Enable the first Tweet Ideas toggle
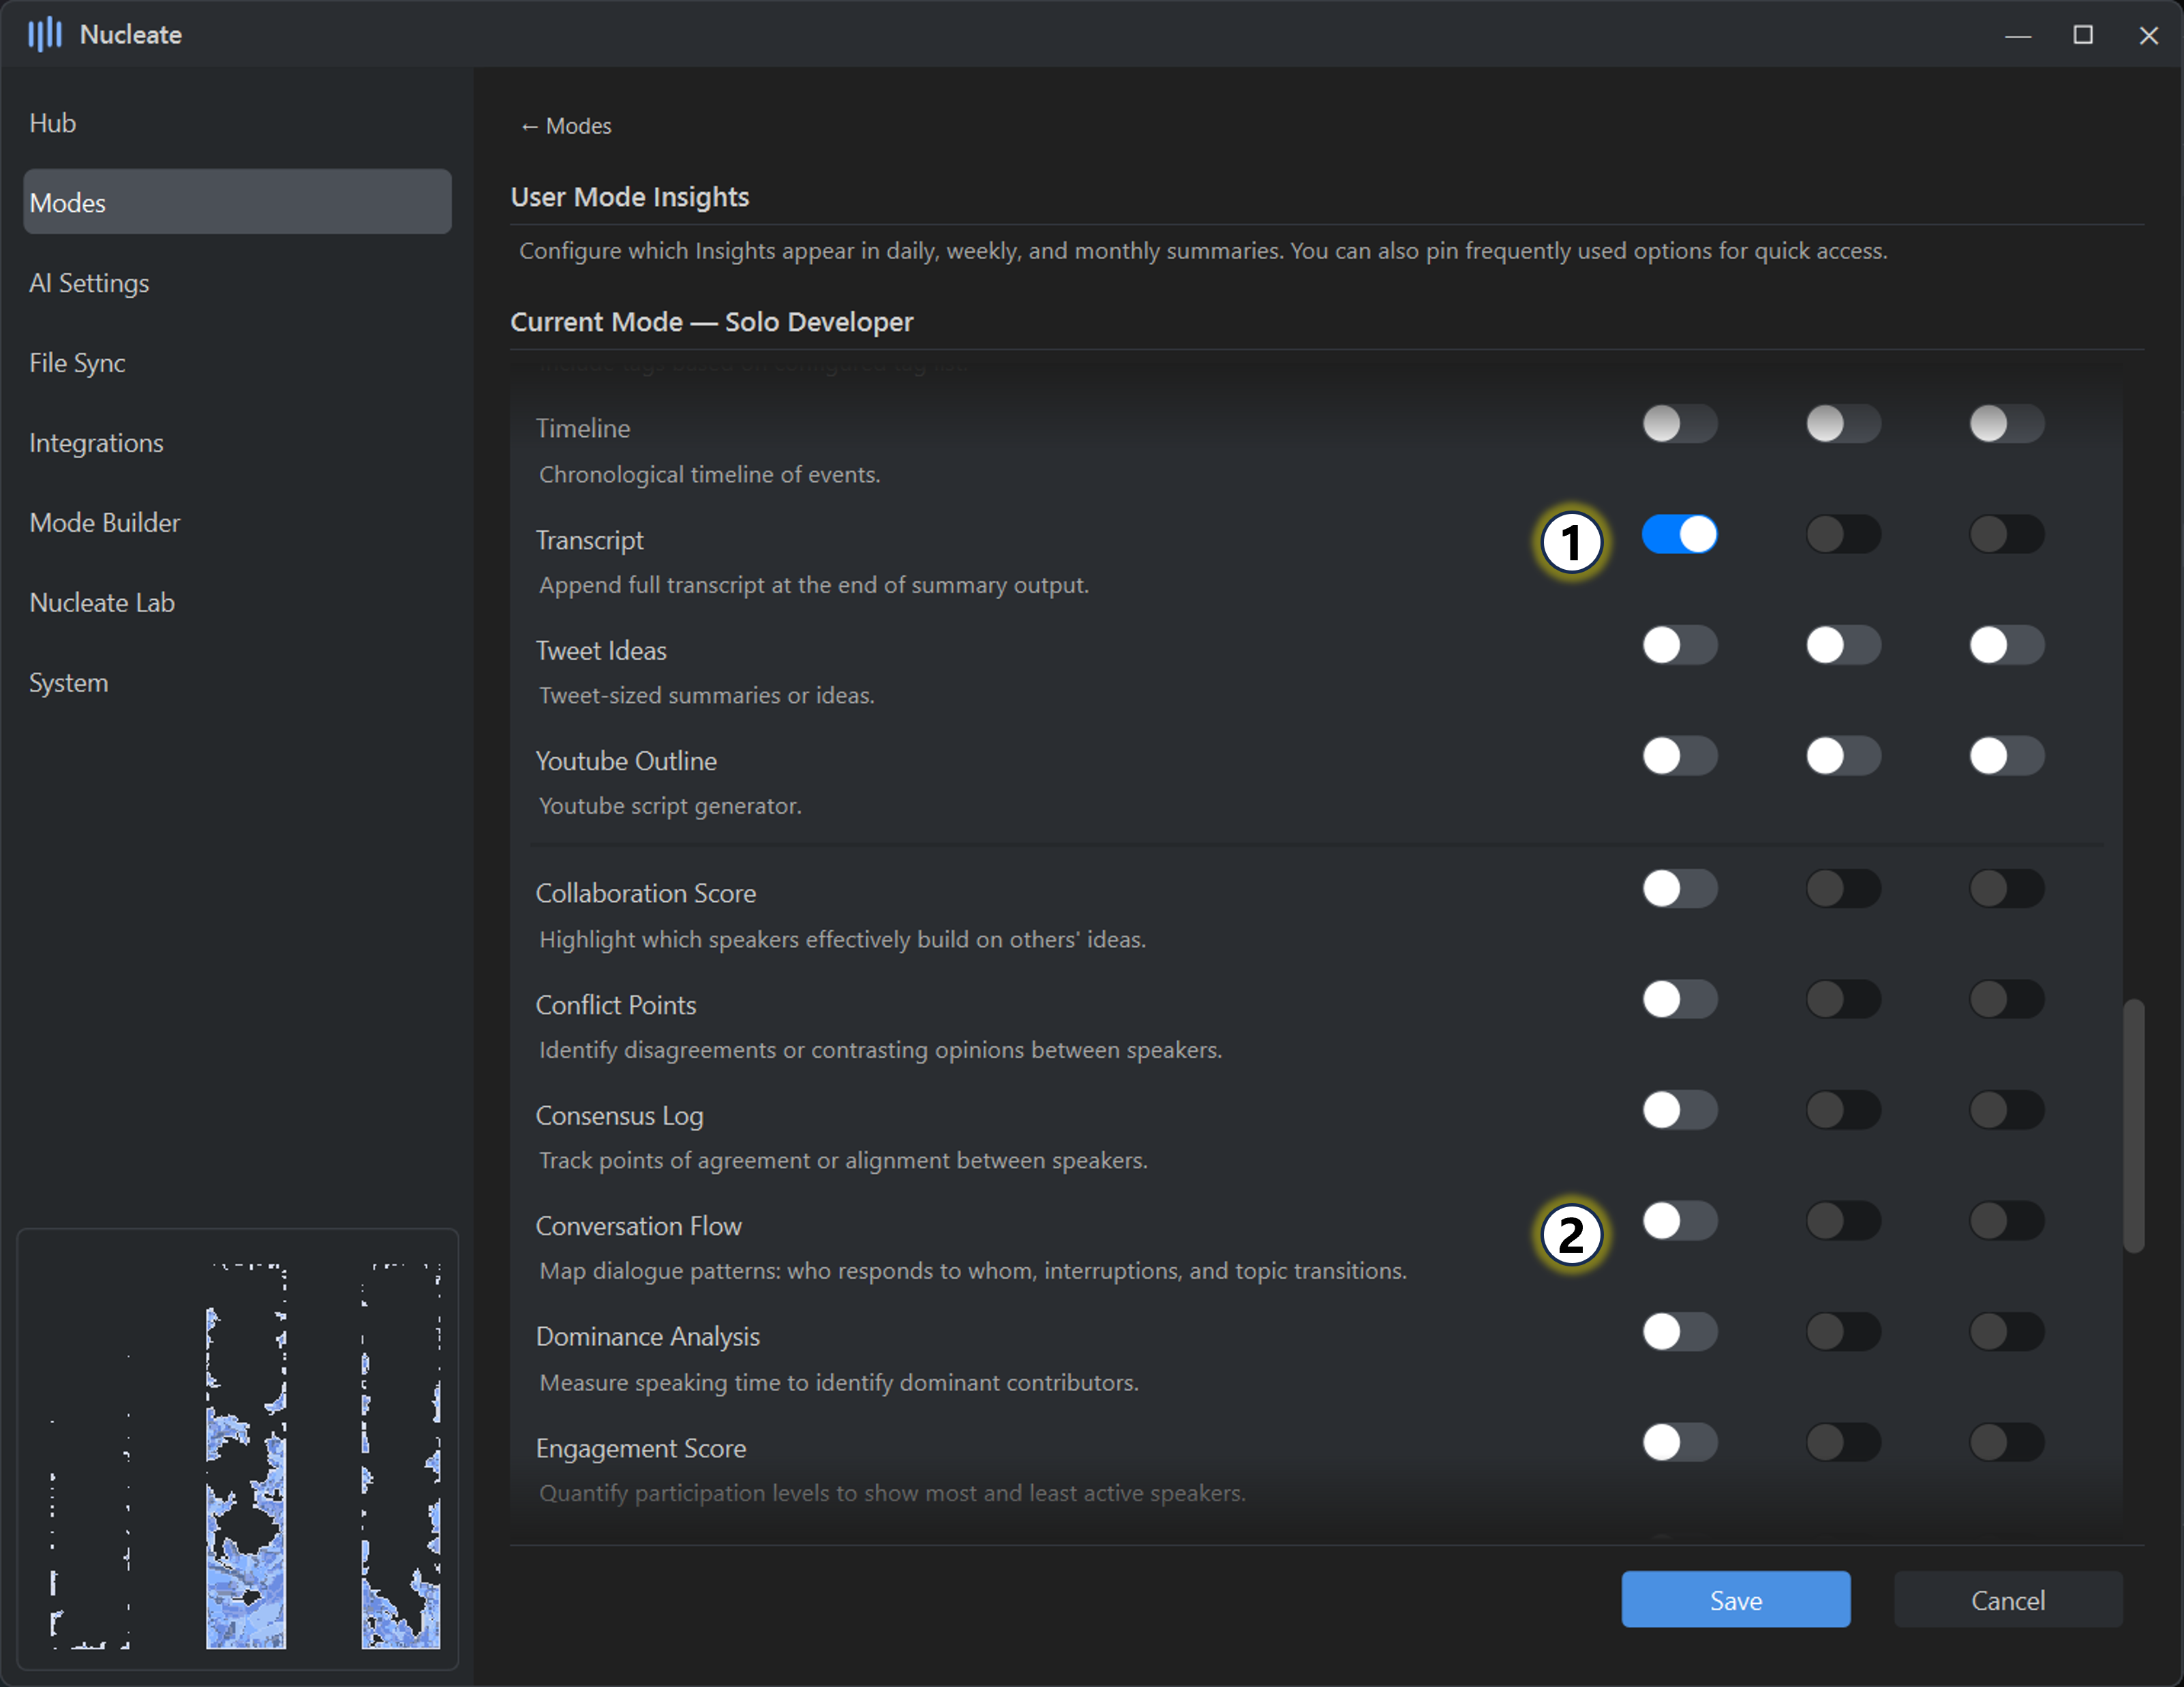 [1679, 645]
